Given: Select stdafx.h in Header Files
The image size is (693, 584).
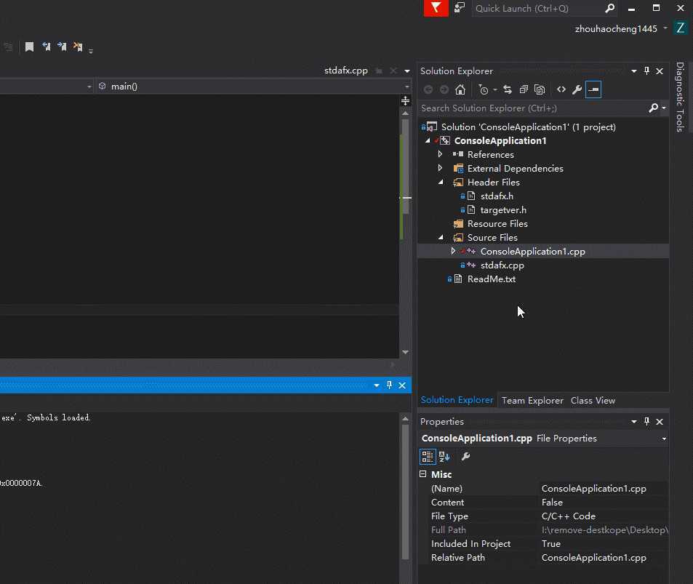Looking at the screenshot, I should pos(497,196).
